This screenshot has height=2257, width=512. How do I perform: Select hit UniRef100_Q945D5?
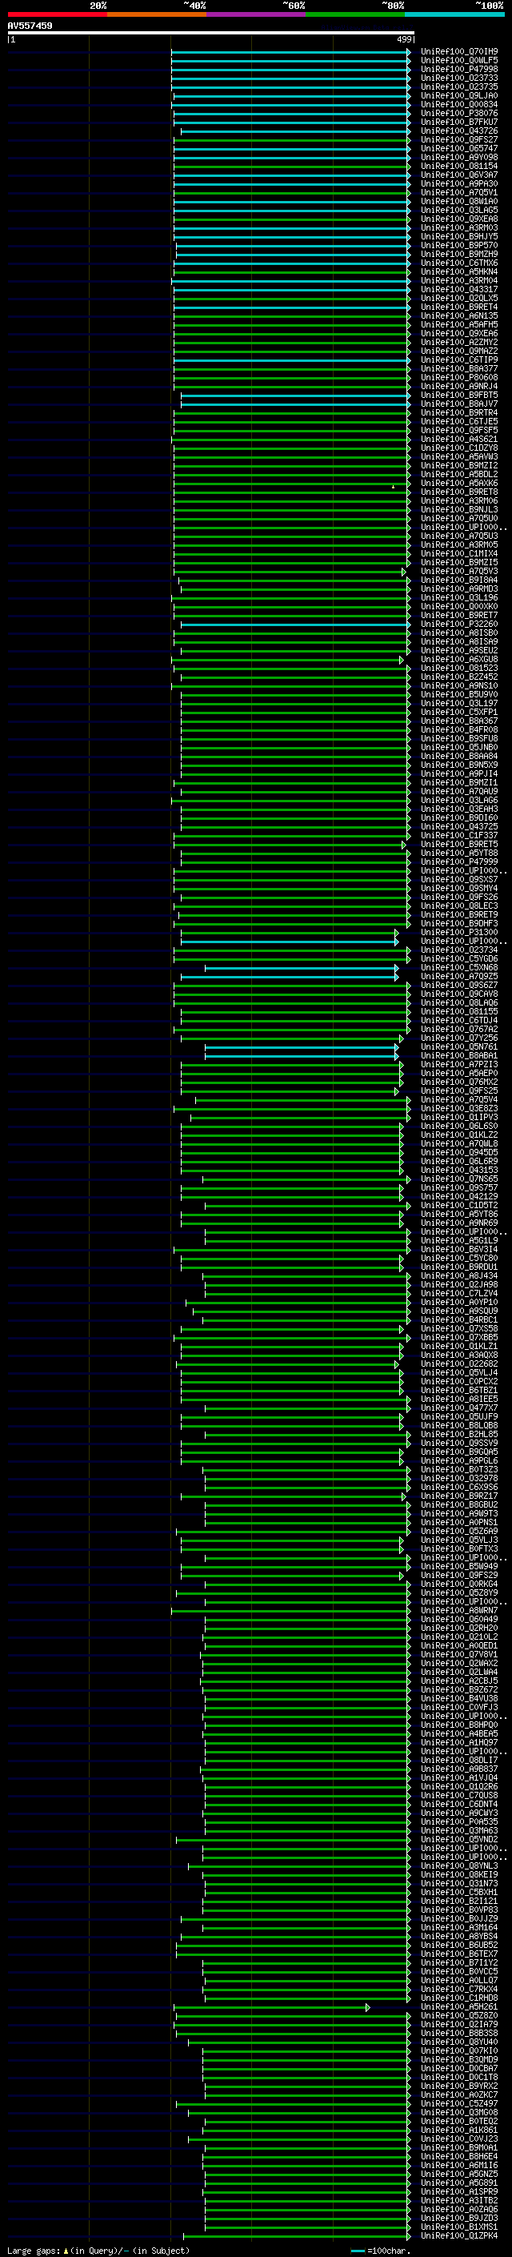pos(459,1153)
